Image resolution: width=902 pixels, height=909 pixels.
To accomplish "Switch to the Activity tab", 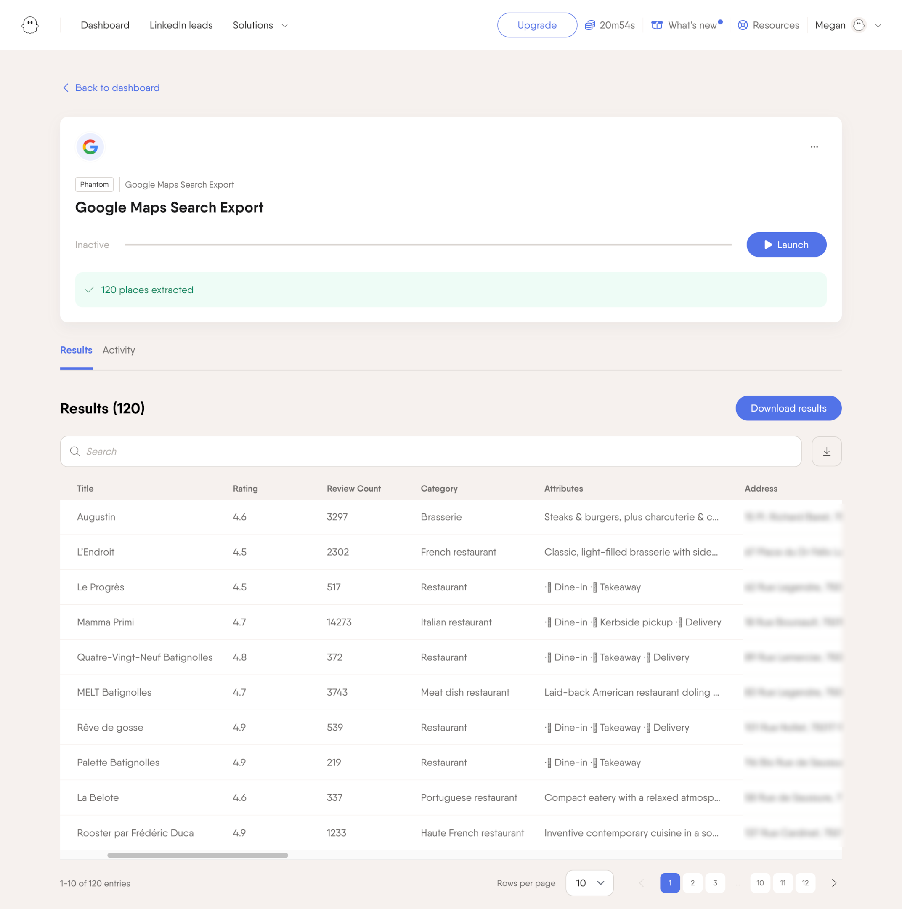I will click(x=119, y=350).
